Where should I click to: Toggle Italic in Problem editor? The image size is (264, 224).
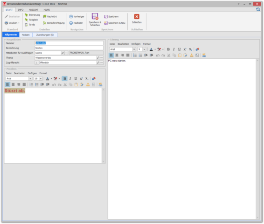[x=70, y=78]
